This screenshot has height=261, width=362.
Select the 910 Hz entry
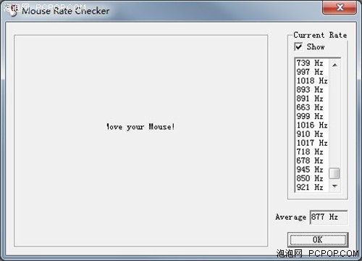click(x=311, y=134)
